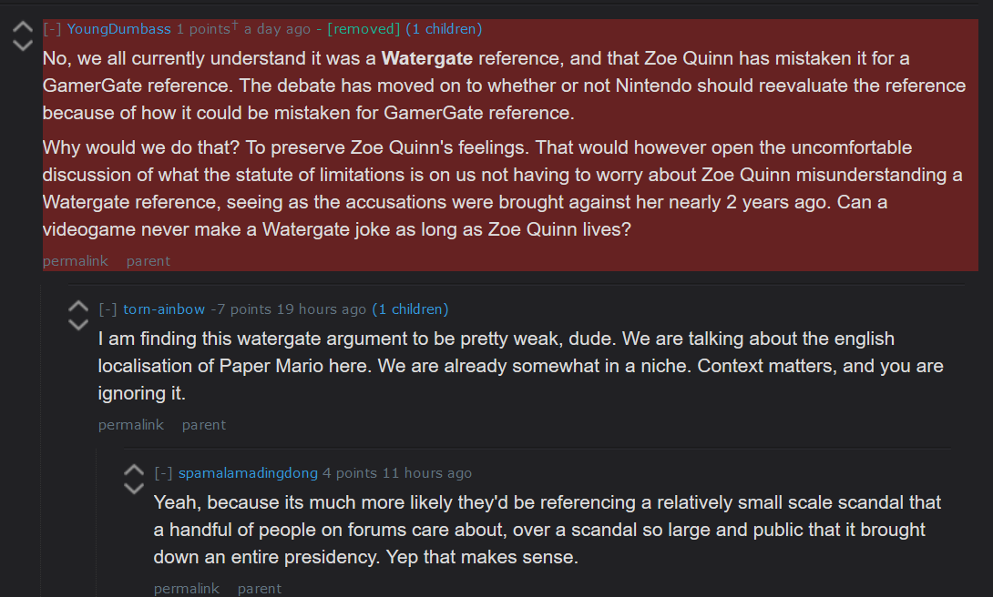Open permalink of YoungDumbass's comment
The image size is (993, 597).
coord(76,261)
